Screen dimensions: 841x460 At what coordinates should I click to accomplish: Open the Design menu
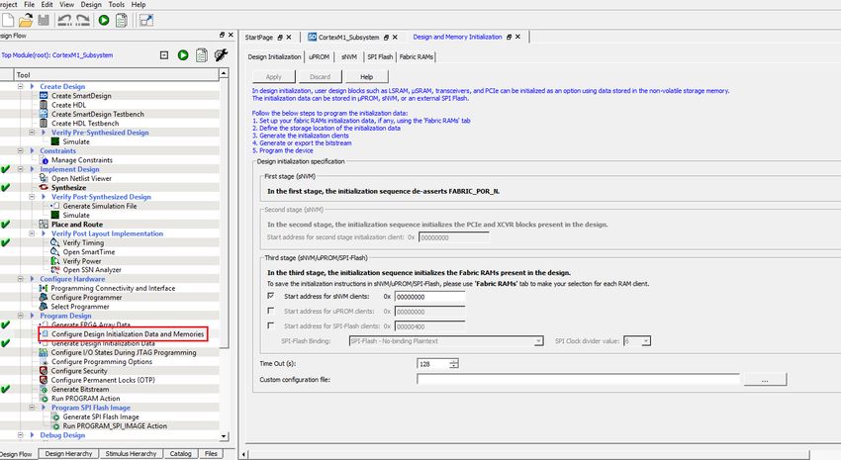pyautogui.click(x=91, y=4)
